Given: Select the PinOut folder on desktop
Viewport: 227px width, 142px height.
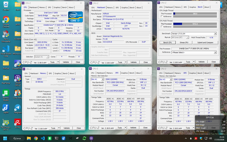Looking at the screenshot, I should (6, 65).
